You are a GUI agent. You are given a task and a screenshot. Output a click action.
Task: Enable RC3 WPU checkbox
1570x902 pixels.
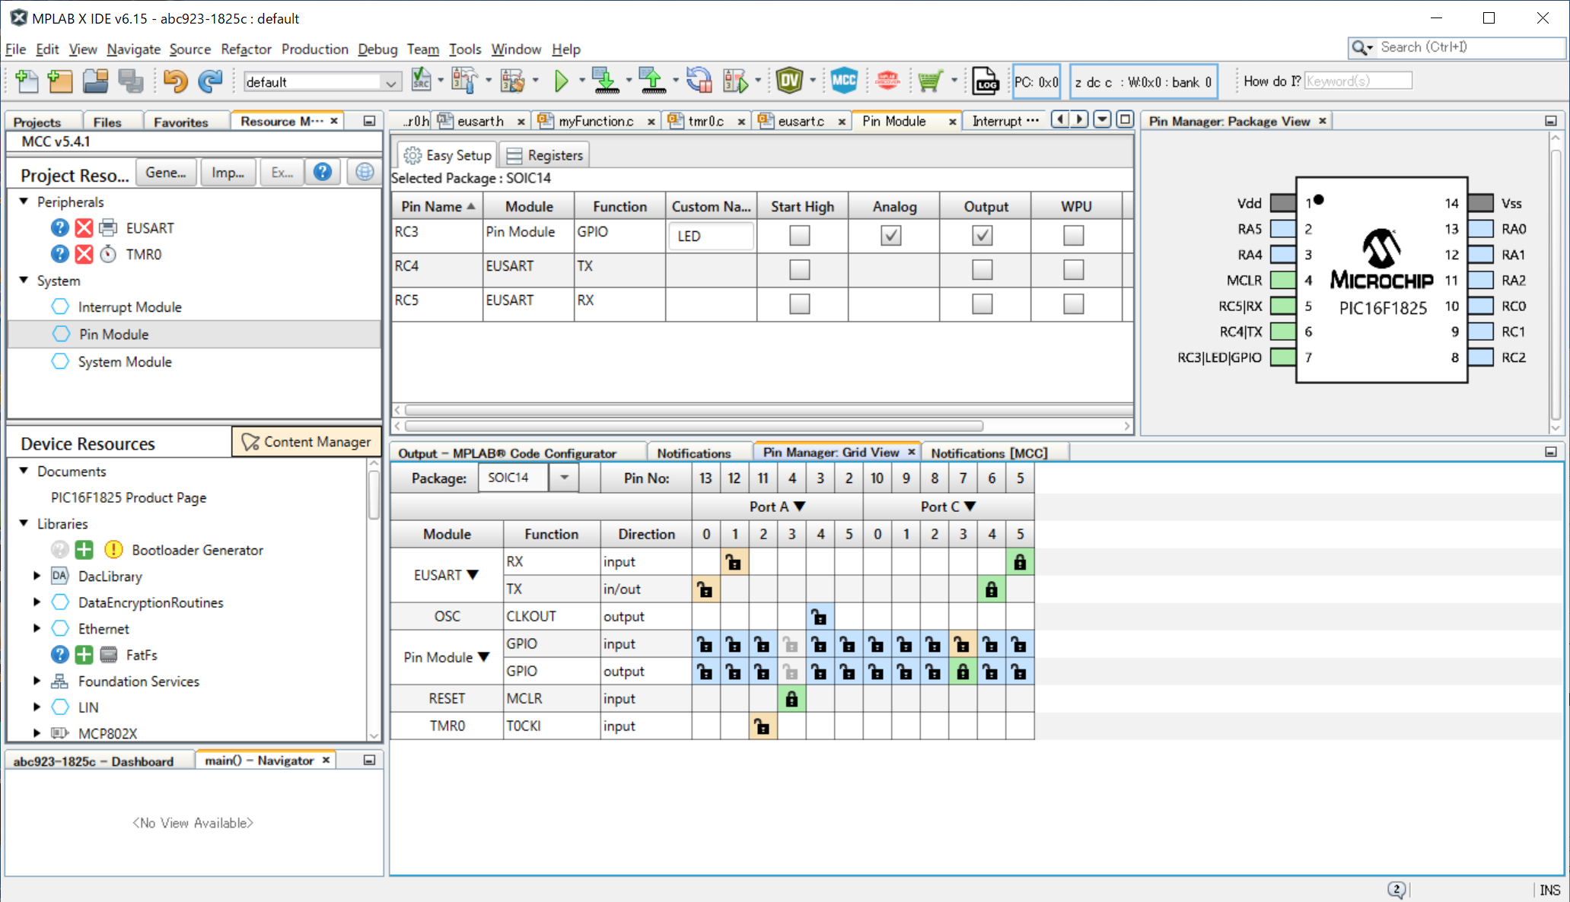pyautogui.click(x=1073, y=235)
